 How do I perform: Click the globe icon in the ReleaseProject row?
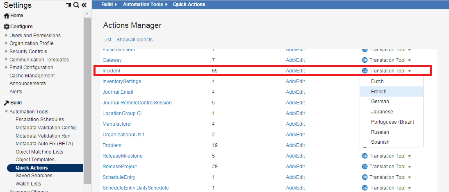pyautogui.click(x=365, y=167)
